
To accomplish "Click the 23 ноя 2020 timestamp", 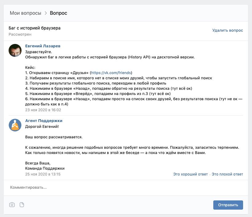I will pos(43,110).
